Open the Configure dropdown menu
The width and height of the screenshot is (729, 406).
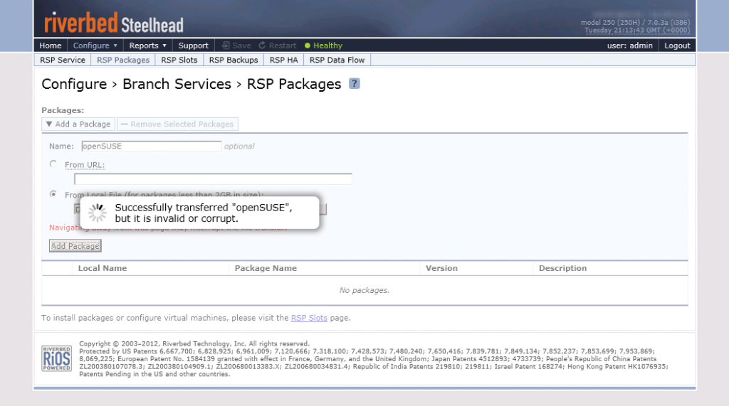95,46
